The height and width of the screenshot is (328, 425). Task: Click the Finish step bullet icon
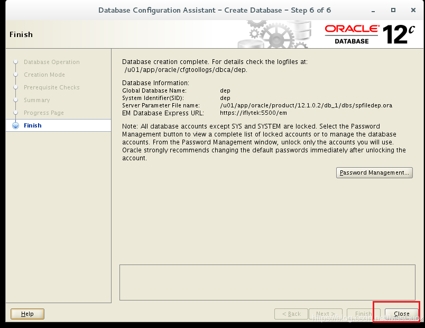pos(15,125)
